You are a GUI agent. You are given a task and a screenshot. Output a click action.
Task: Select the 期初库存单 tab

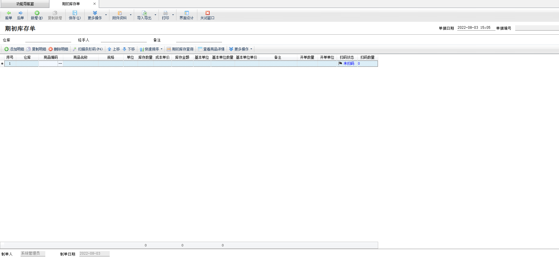[x=71, y=4]
